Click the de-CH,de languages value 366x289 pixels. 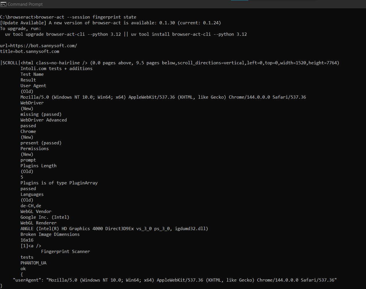pos(31,206)
